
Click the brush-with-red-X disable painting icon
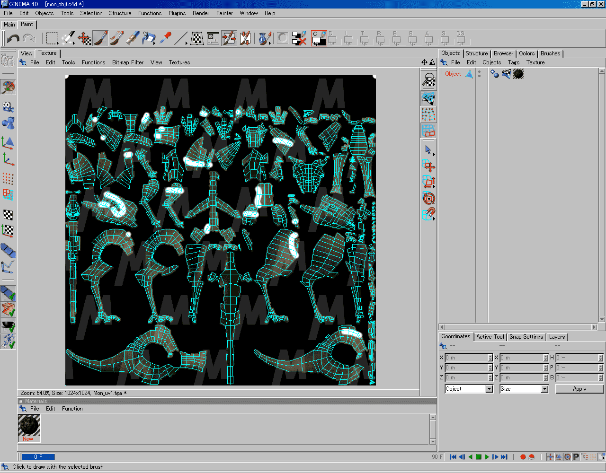[299, 38]
